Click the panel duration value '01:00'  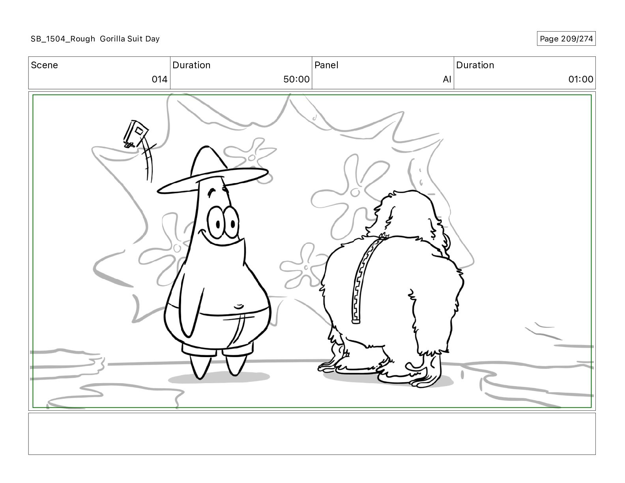pos(580,79)
